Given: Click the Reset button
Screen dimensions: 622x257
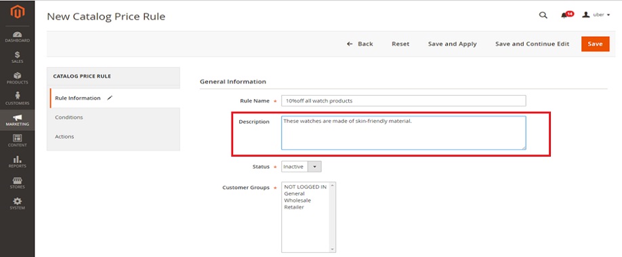Looking at the screenshot, I should (x=400, y=44).
